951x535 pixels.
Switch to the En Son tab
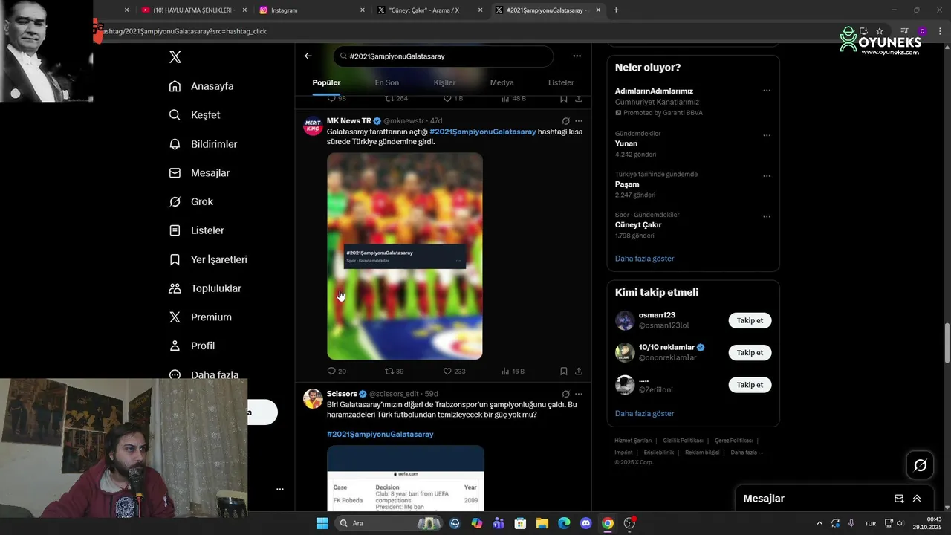click(386, 82)
